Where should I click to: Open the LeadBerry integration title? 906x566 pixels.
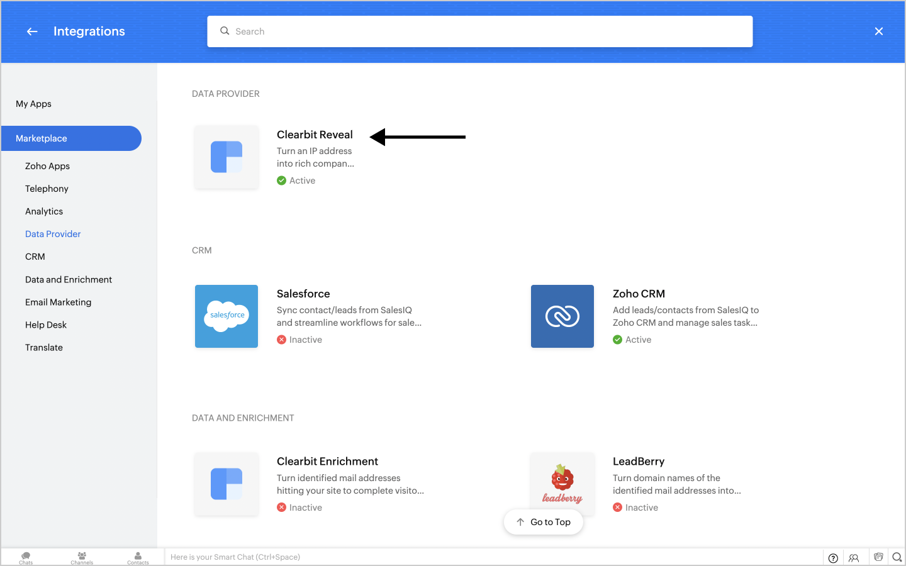[639, 462]
